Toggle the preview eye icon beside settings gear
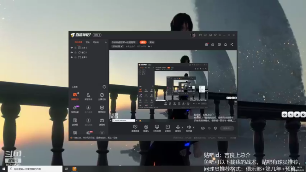This screenshot has width=306, height=172. pos(209,128)
